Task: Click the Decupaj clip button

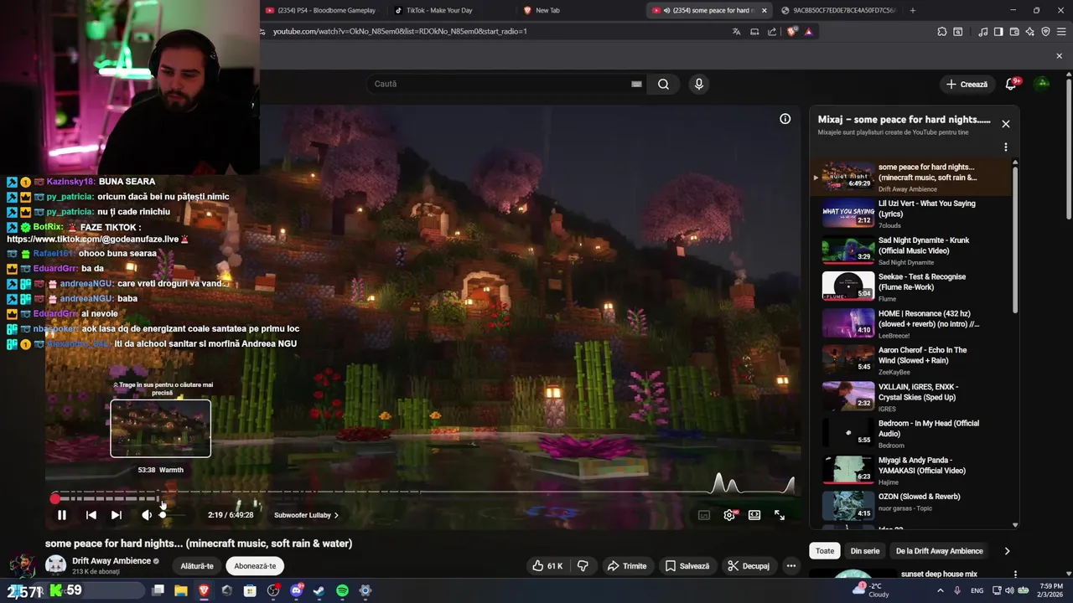Action: (749, 566)
